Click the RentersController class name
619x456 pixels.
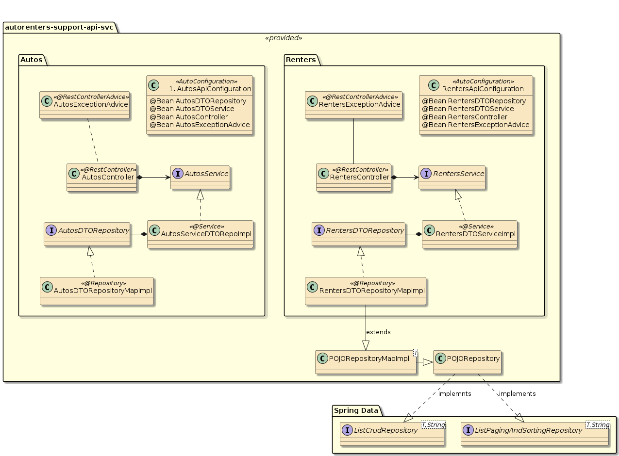pyautogui.click(x=360, y=177)
